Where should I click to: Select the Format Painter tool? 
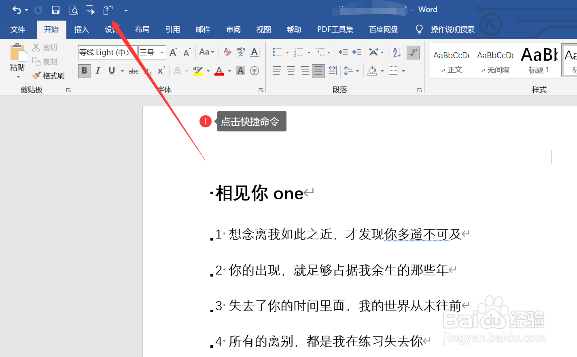click(x=49, y=76)
